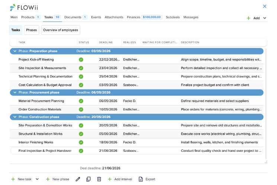Click status checkmark for Material Procurement Planning
277x185 pixels.
(x=81, y=101)
